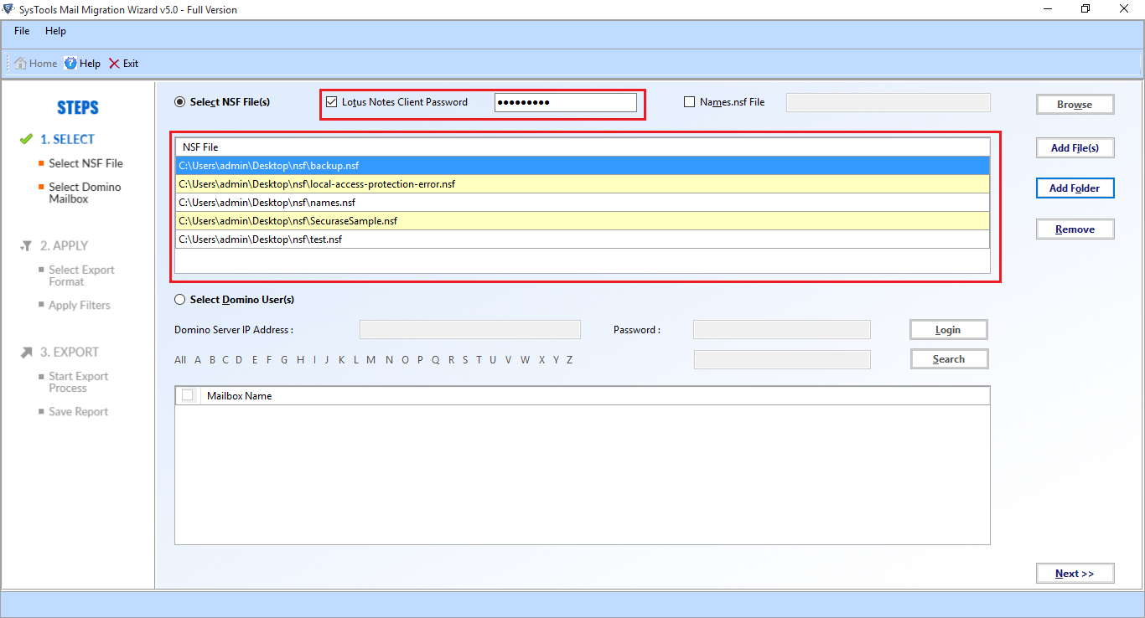Click the 1. SELECT step heading
This screenshot has height=618, width=1145.
coord(67,139)
